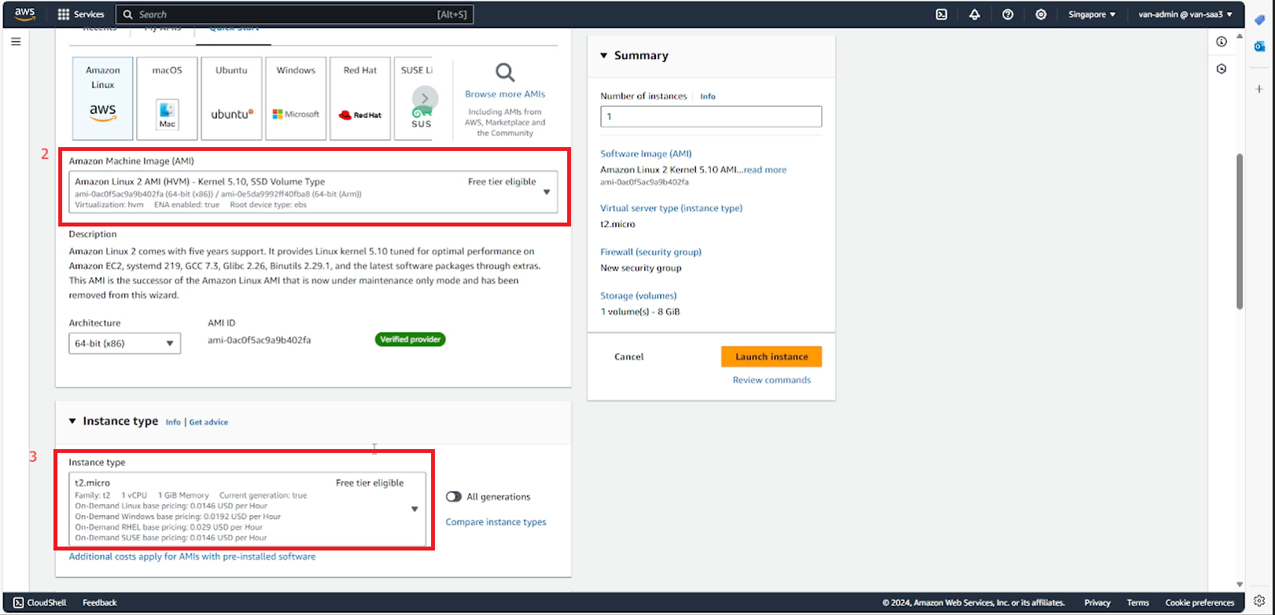Open the Amazon Machine Image dropdown
This screenshot has width=1275, height=615.
(x=313, y=192)
